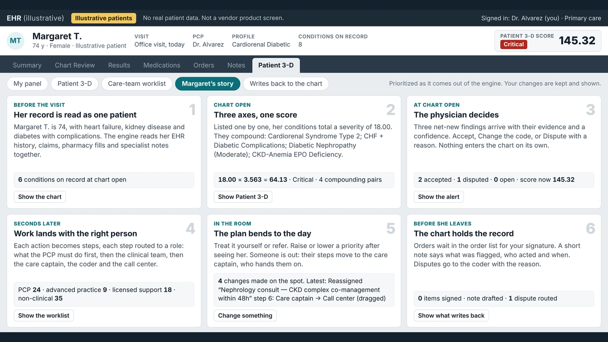Screen dimensions: 608x342
Task: Click the heading "Three axes, one score"
Action: [255, 115]
